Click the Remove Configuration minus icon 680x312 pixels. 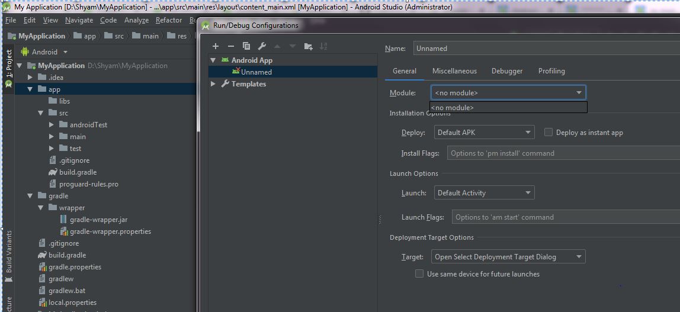click(x=231, y=46)
